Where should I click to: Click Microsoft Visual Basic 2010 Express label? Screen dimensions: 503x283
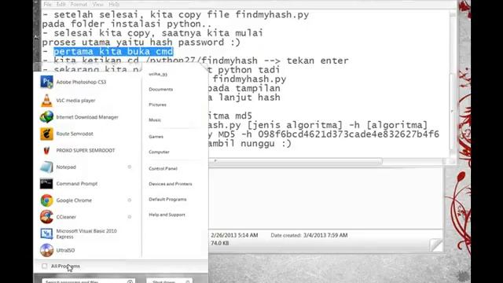[86, 234]
